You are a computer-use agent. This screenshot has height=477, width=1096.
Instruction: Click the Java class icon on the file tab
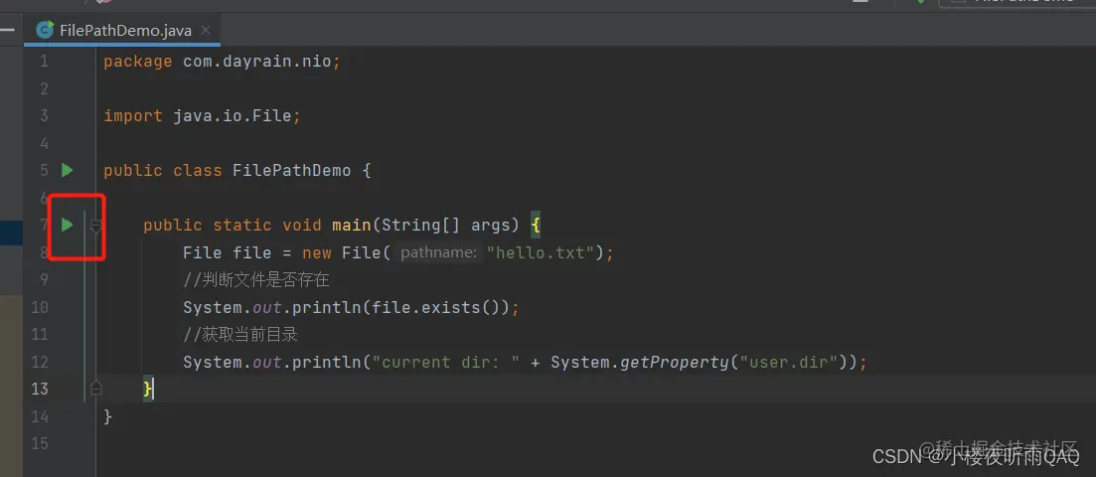tap(46, 31)
